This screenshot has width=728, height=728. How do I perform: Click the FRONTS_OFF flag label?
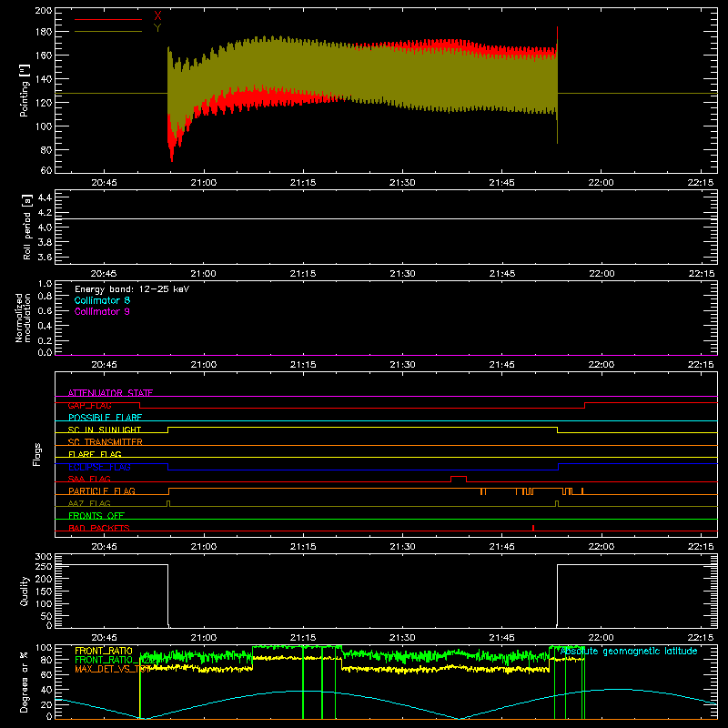coord(96,515)
